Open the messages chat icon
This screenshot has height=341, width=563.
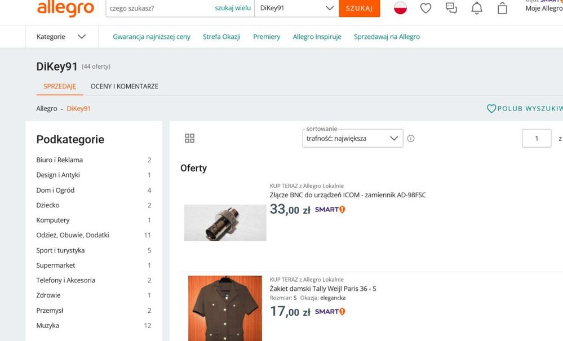coord(451,8)
